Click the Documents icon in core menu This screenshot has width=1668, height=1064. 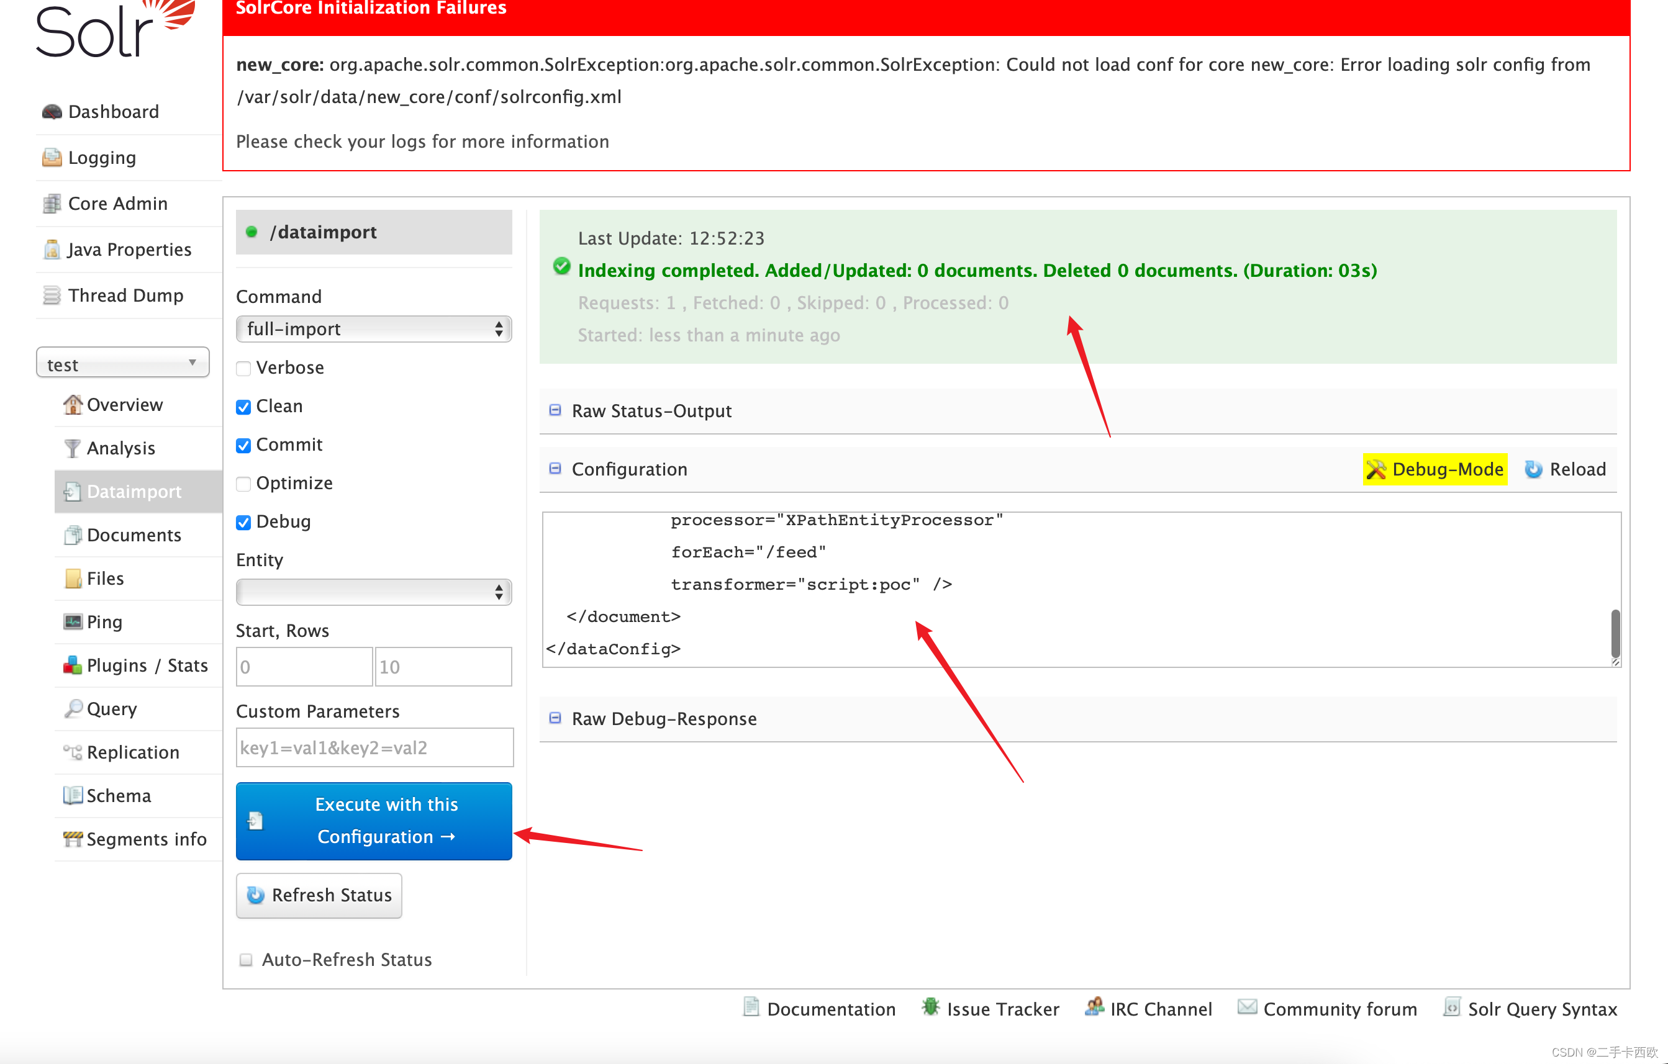(x=72, y=535)
